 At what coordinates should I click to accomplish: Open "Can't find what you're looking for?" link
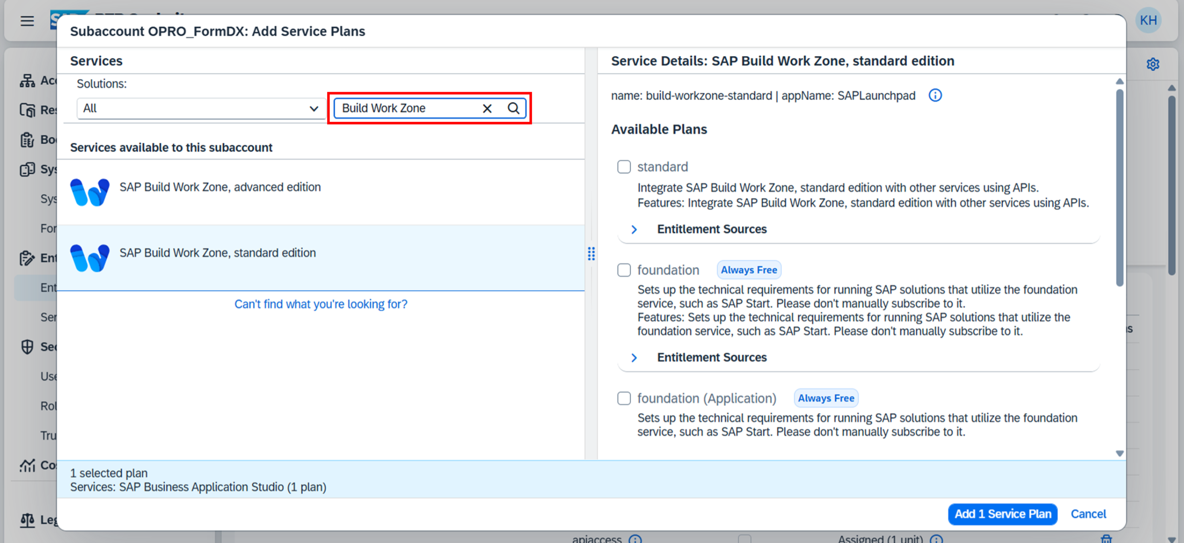tap(320, 304)
